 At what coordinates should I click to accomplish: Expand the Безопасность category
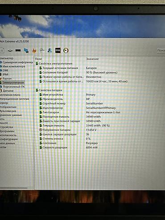(8, 135)
